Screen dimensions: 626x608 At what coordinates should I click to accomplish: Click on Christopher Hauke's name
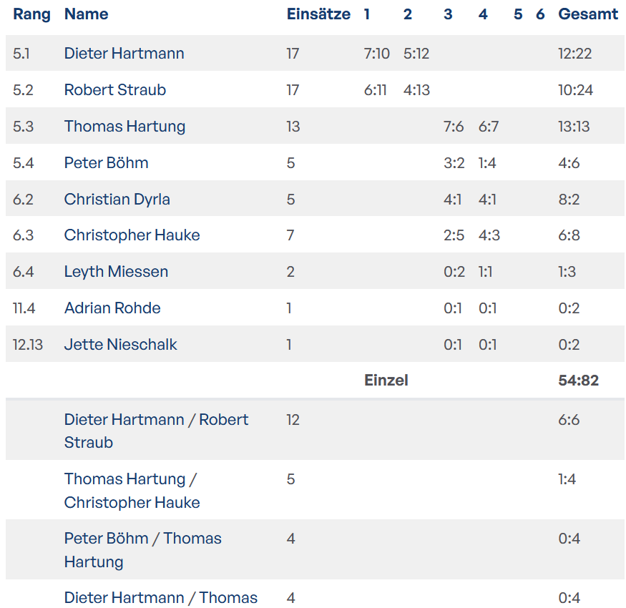point(132,235)
